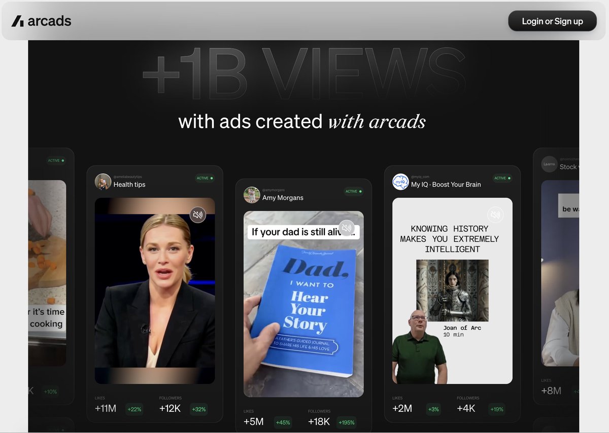
Task: Click the Health tips profile avatar
Action: [x=103, y=182]
